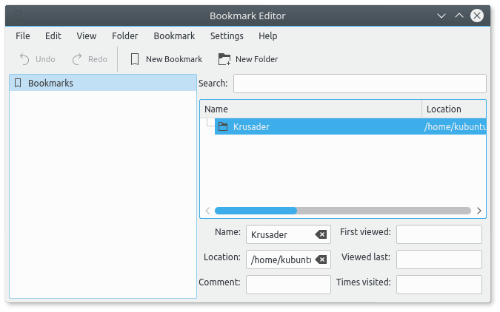Image resolution: width=500 pixels, height=312 pixels.
Task: Clear the Name field with its clear icon
Action: [321, 234]
